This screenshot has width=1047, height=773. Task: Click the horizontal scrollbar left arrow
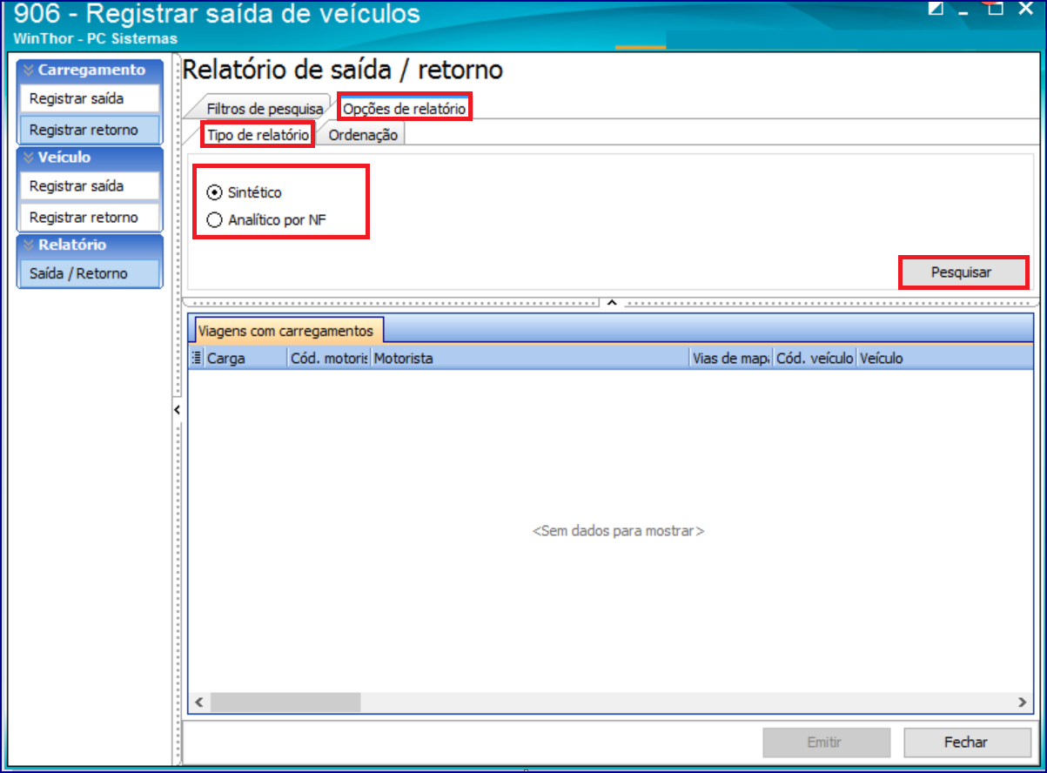tap(198, 702)
